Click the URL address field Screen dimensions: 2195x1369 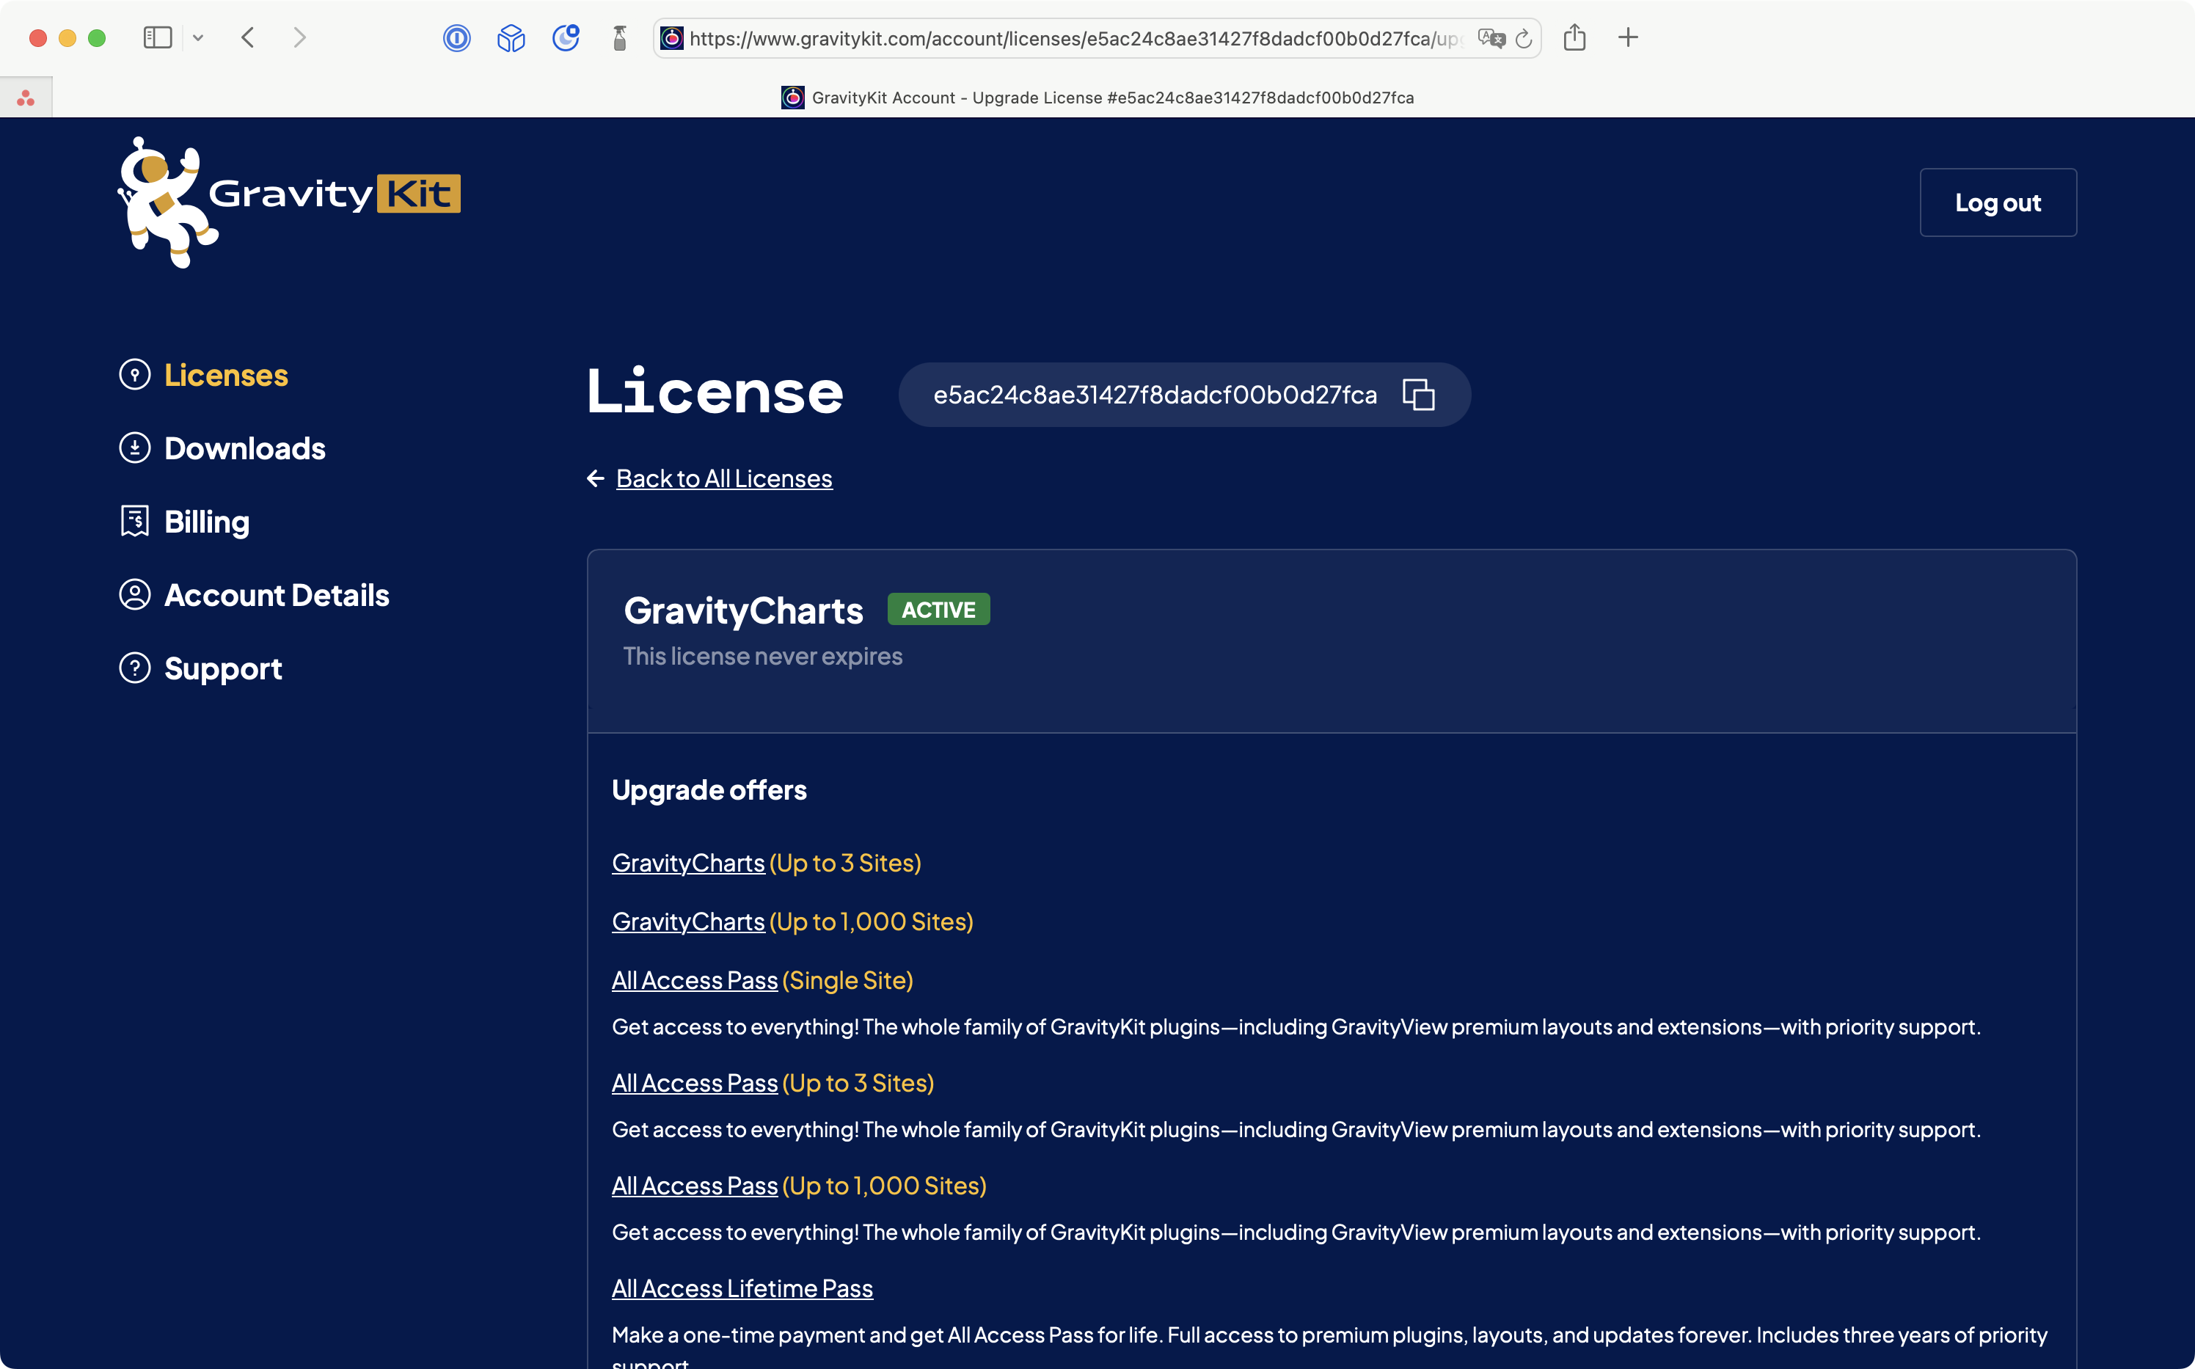[1068, 39]
